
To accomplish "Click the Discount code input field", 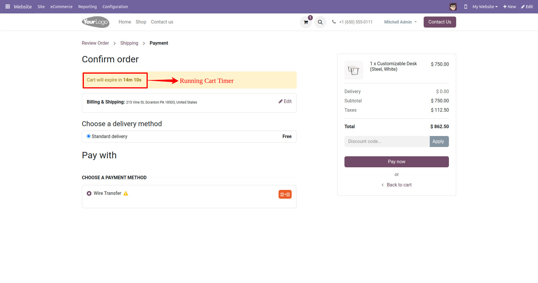I will coord(387,141).
